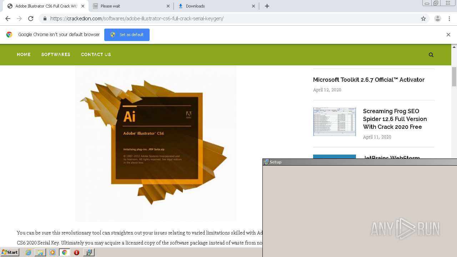Click the Setup installer taskbar icon

[x=89, y=252]
